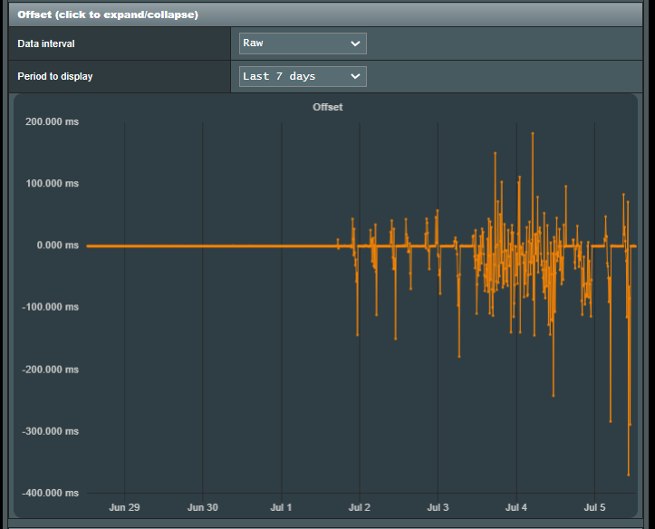Click the 'Period to display' label
The width and height of the screenshot is (655, 529).
tap(55, 76)
